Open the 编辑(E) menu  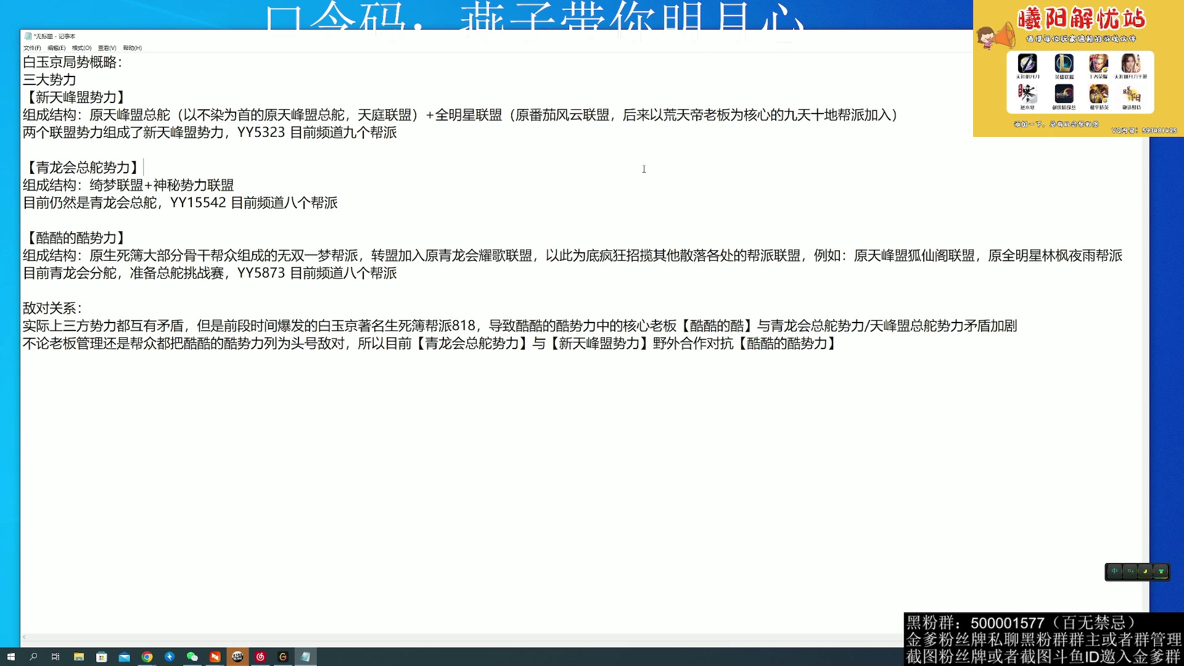coord(55,47)
